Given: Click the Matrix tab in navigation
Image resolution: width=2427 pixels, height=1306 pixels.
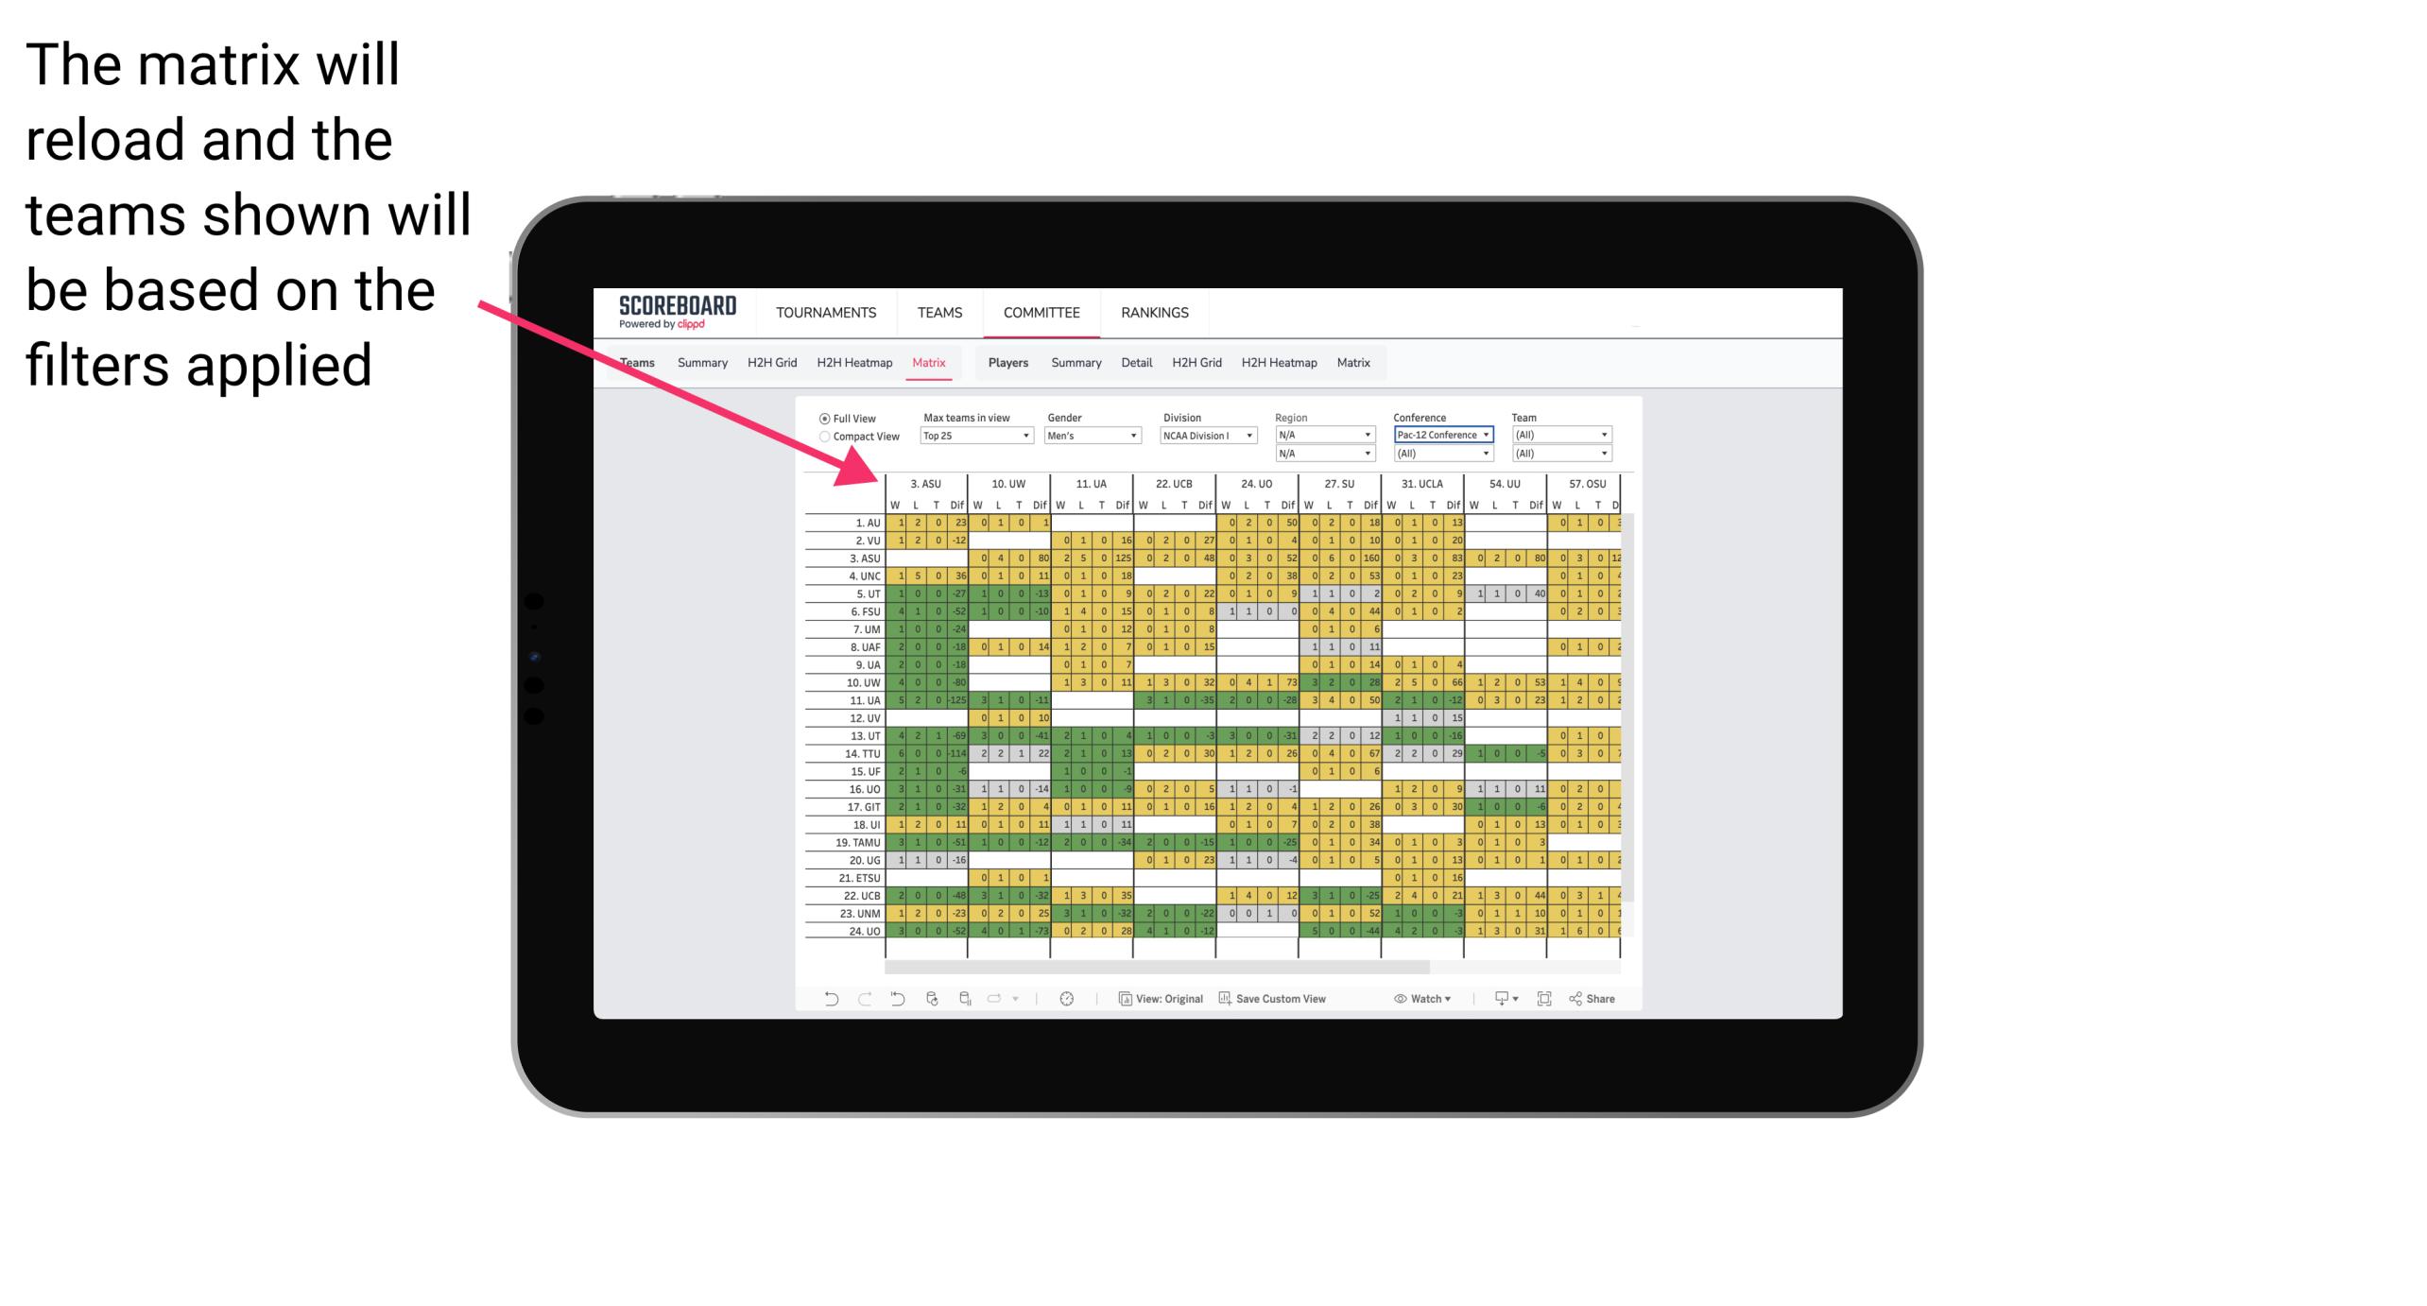Looking at the screenshot, I should 928,362.
